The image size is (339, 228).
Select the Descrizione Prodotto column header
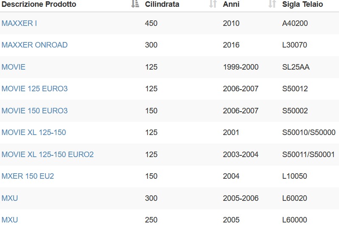pos(39,4)
